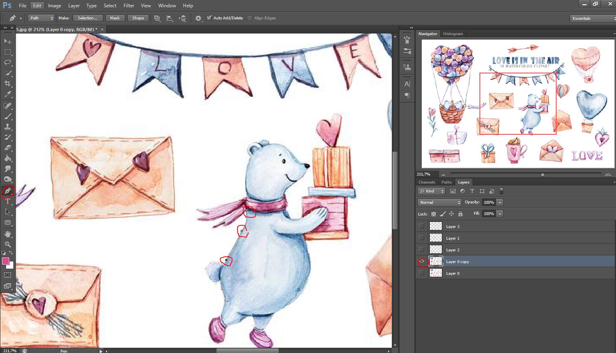Switch to the Paths tab
Image resolution: width=616 pixels, height=353 pixels.
(x=446, y=182)
